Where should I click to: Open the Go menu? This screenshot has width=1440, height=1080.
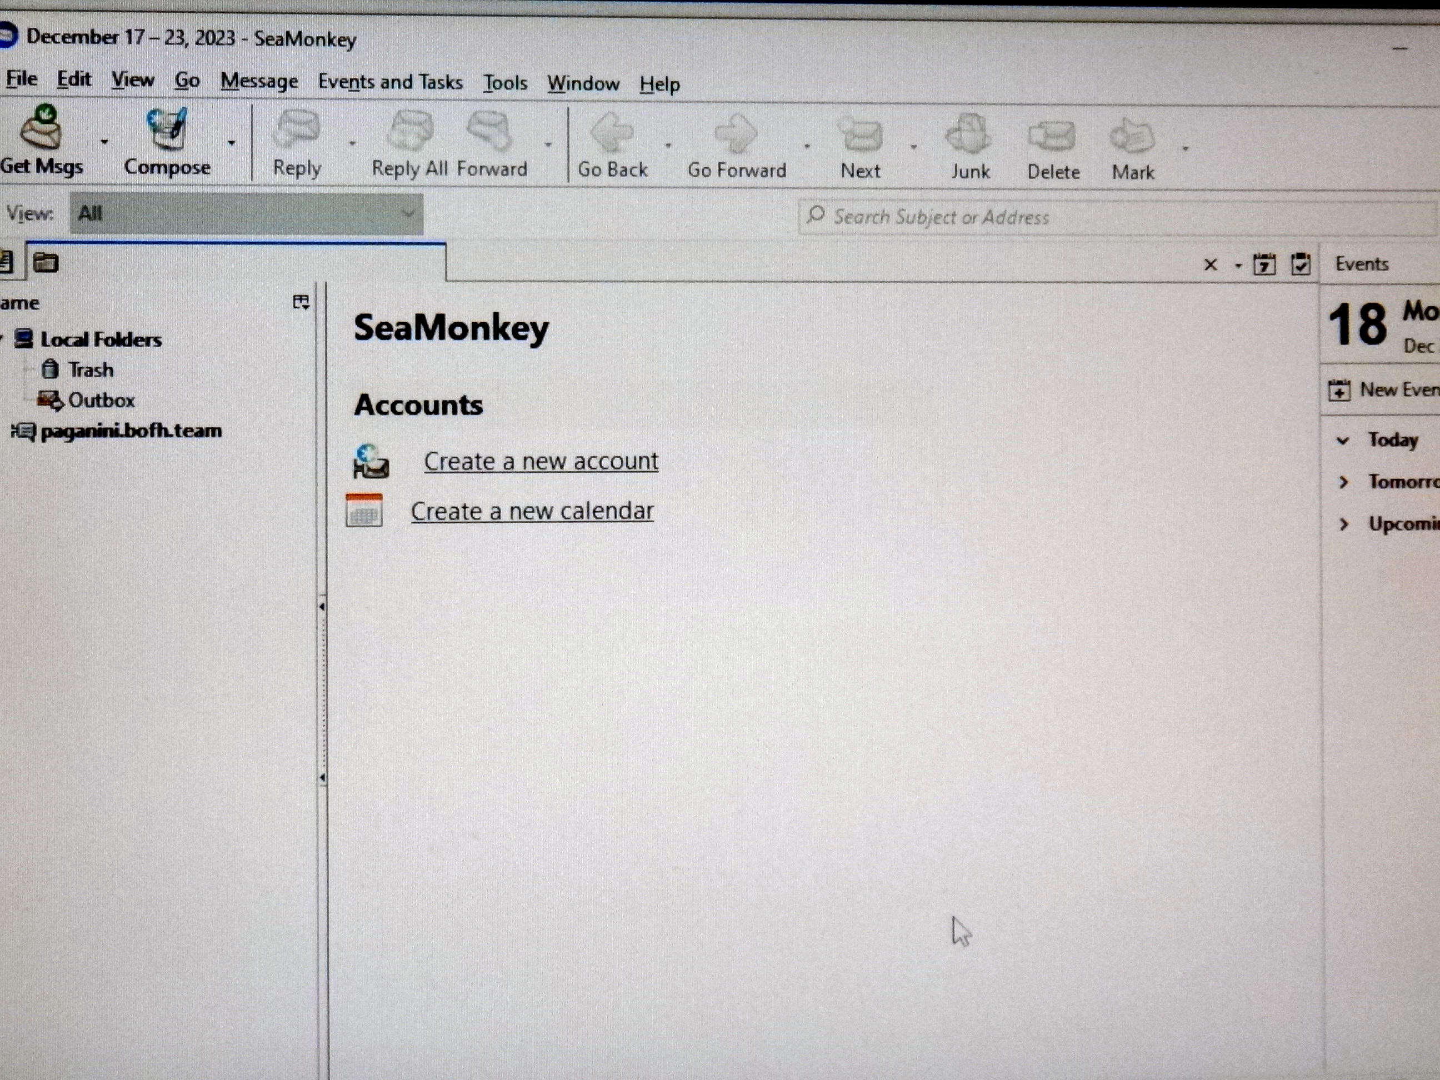coord(187,81)
